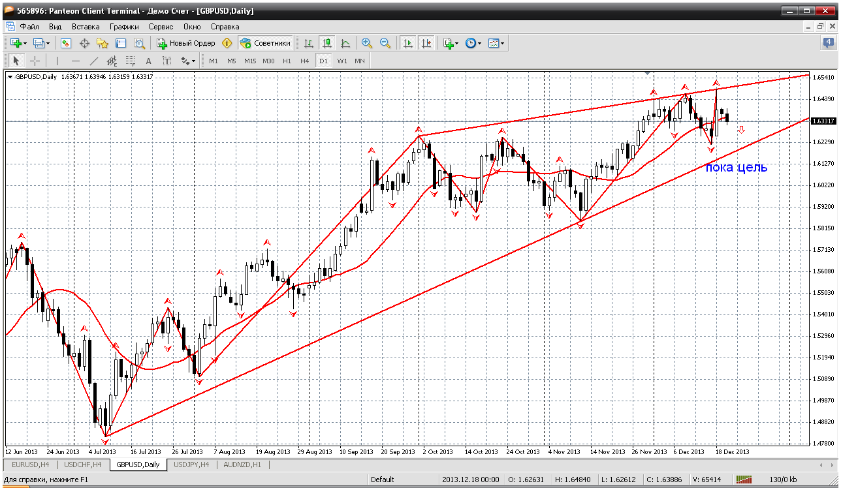Viewport: 841px width, 488px height.
Task: Switch to the USDJPY,H4 chart tab
Action: point(191,465)
